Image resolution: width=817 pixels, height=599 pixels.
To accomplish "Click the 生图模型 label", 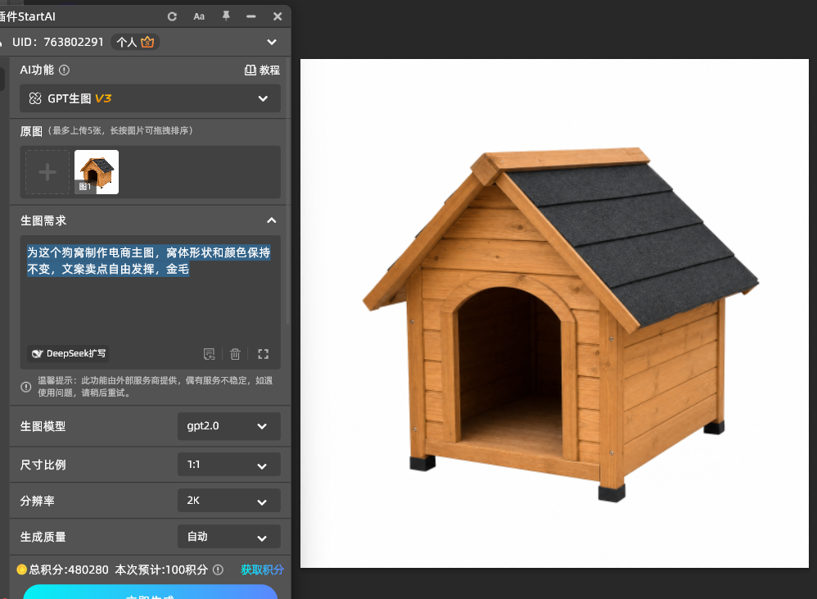I will 43,426.
